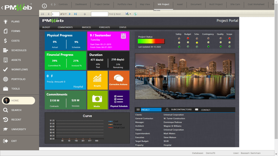Open the Media camera tile

[97, 100]
